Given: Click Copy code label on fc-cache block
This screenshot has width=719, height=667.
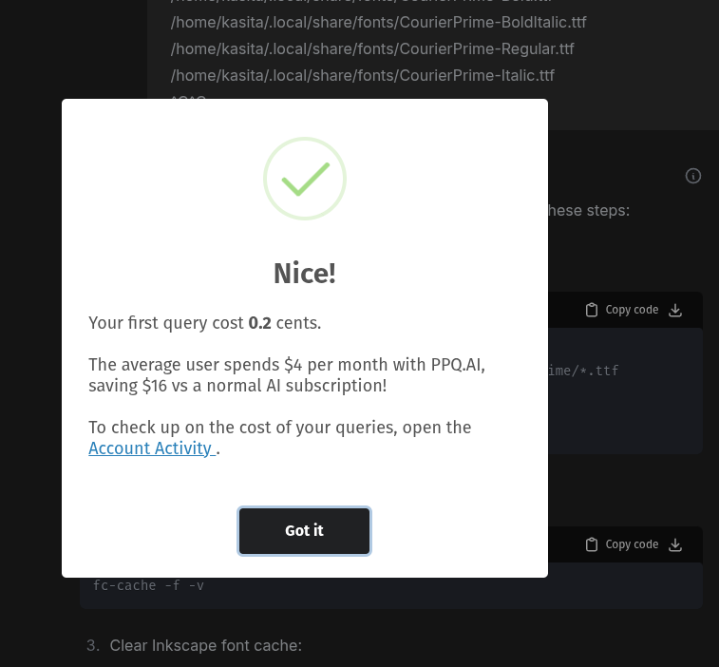Looking at the screenshot, I should pos(632,544).
